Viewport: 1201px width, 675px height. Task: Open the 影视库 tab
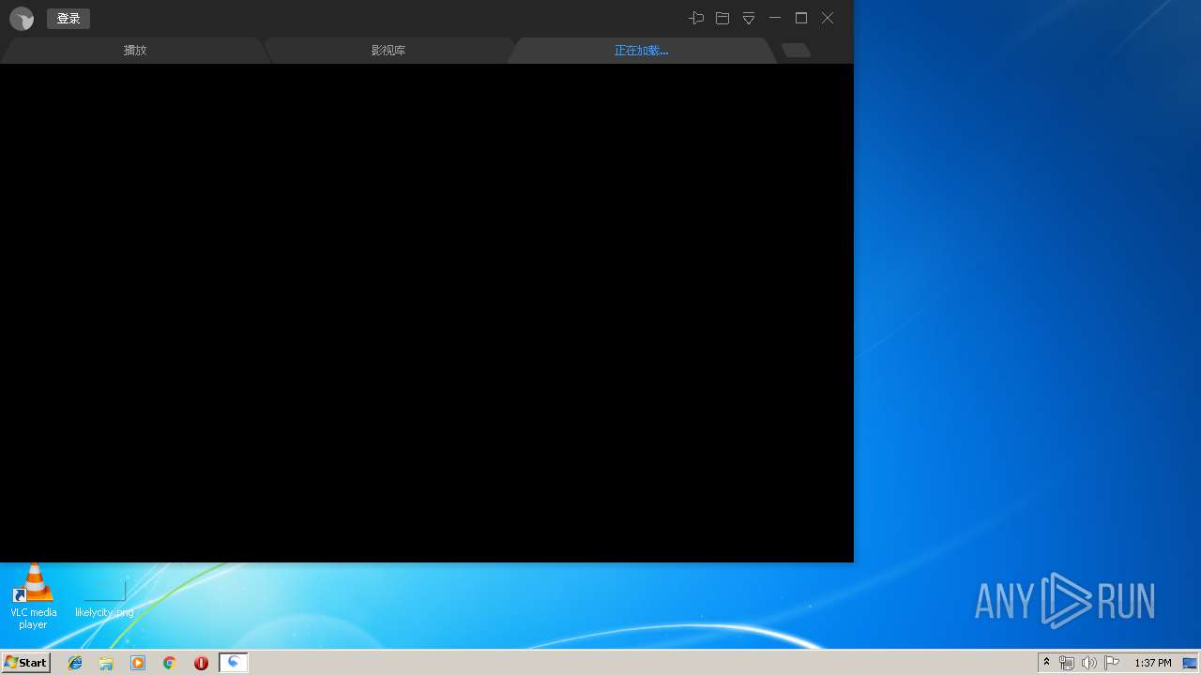coord(388,51)
